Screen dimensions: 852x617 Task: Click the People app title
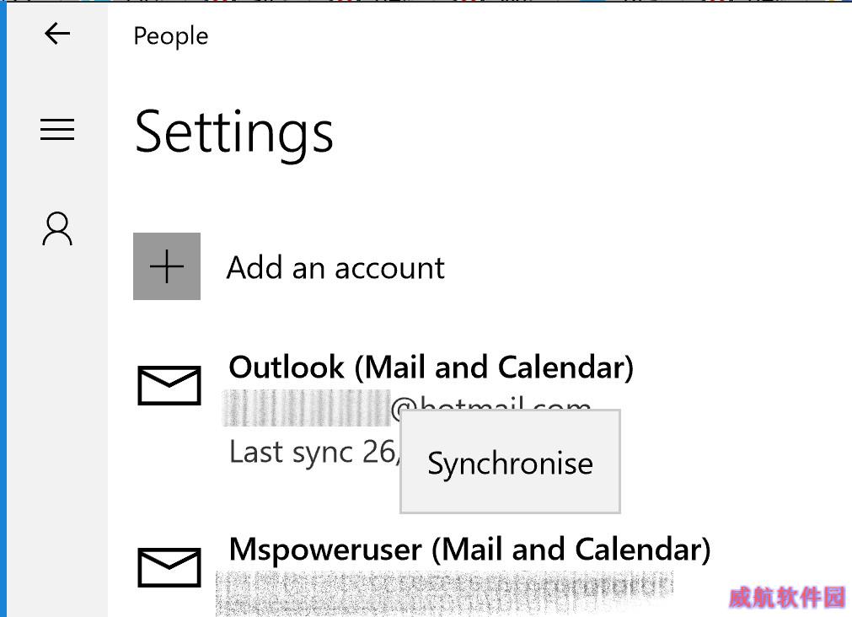[170, 36]
